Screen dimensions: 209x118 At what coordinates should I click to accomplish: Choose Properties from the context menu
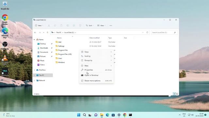pyautogui.click(x=97, y=70)
